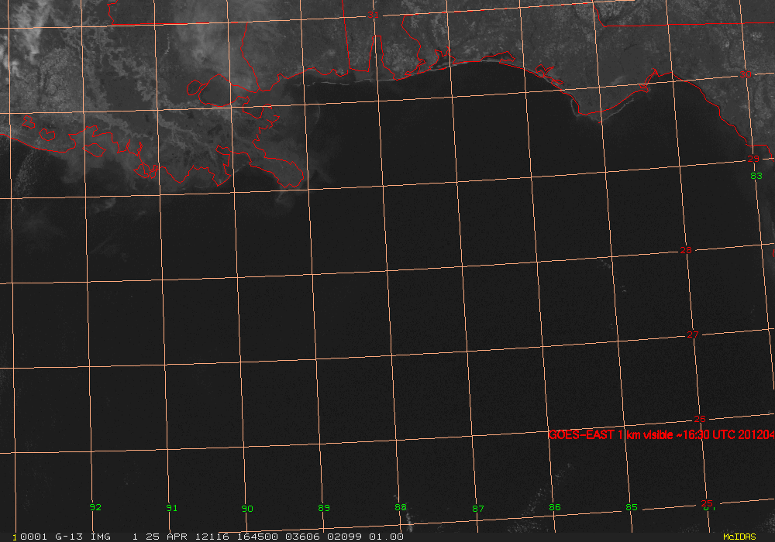Click the green longitude label 89
This screenshot has height=542, width=775.
tap(324, 508)
